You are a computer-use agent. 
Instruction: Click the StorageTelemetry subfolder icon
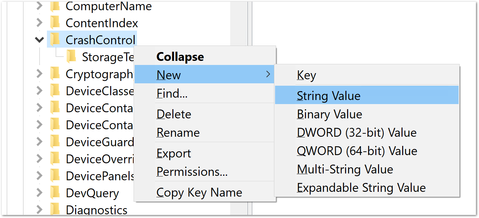coord(71,57)
